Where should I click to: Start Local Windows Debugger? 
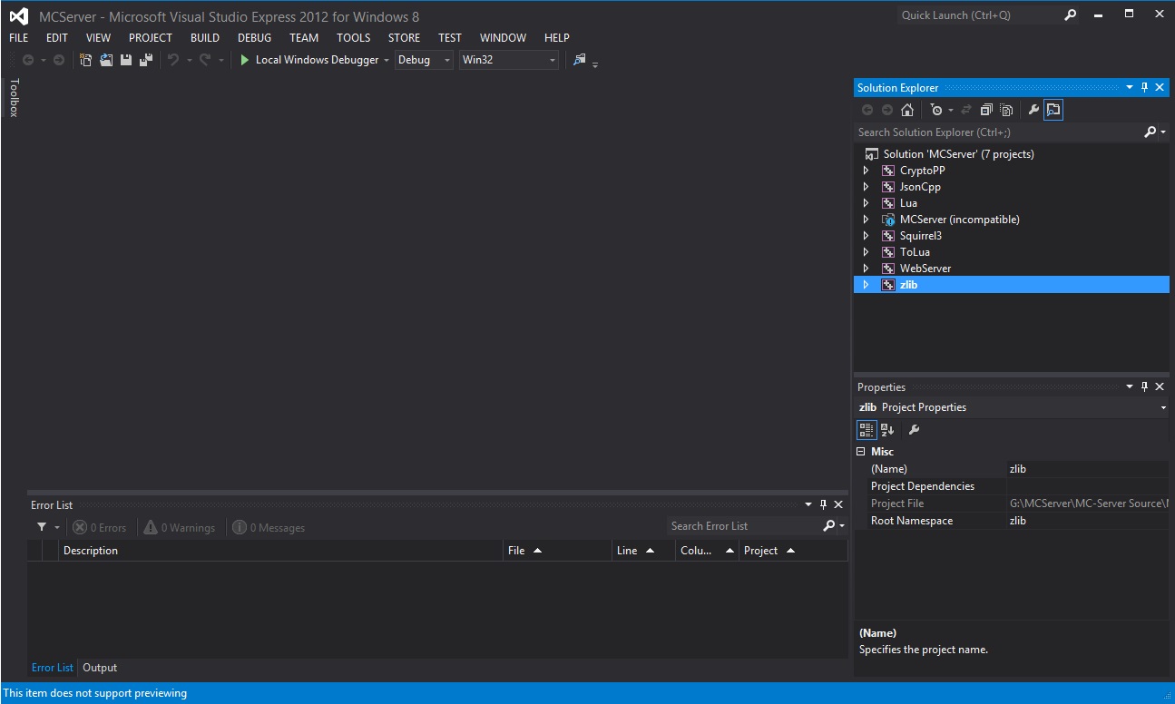(308, 60)
